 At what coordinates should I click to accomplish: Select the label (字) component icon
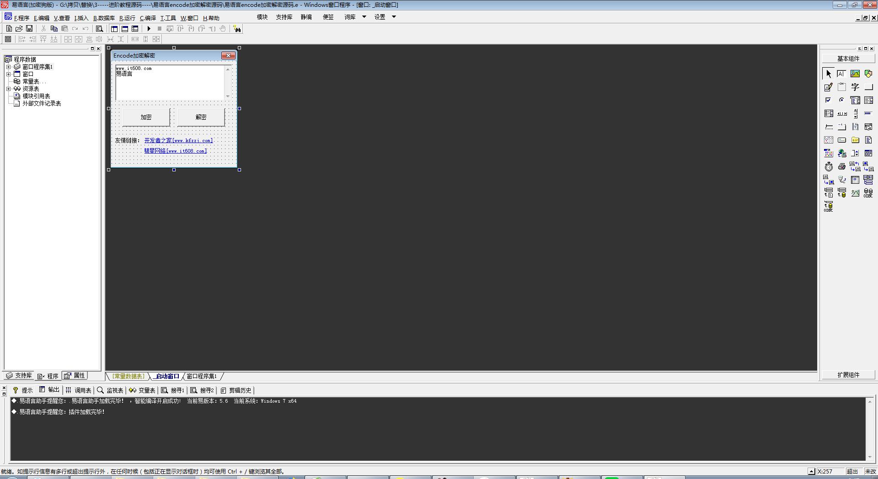[x=855, y=87]
